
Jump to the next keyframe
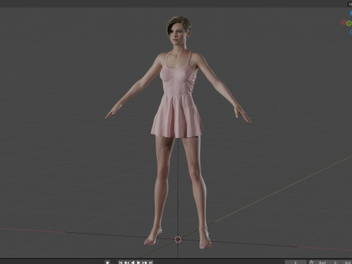[144, 263]
